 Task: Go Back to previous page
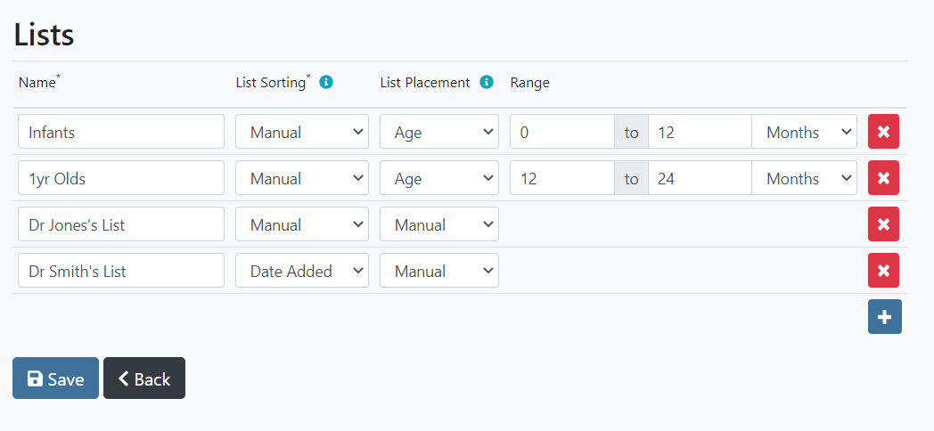pyautogui.click(x=144, y=378)
